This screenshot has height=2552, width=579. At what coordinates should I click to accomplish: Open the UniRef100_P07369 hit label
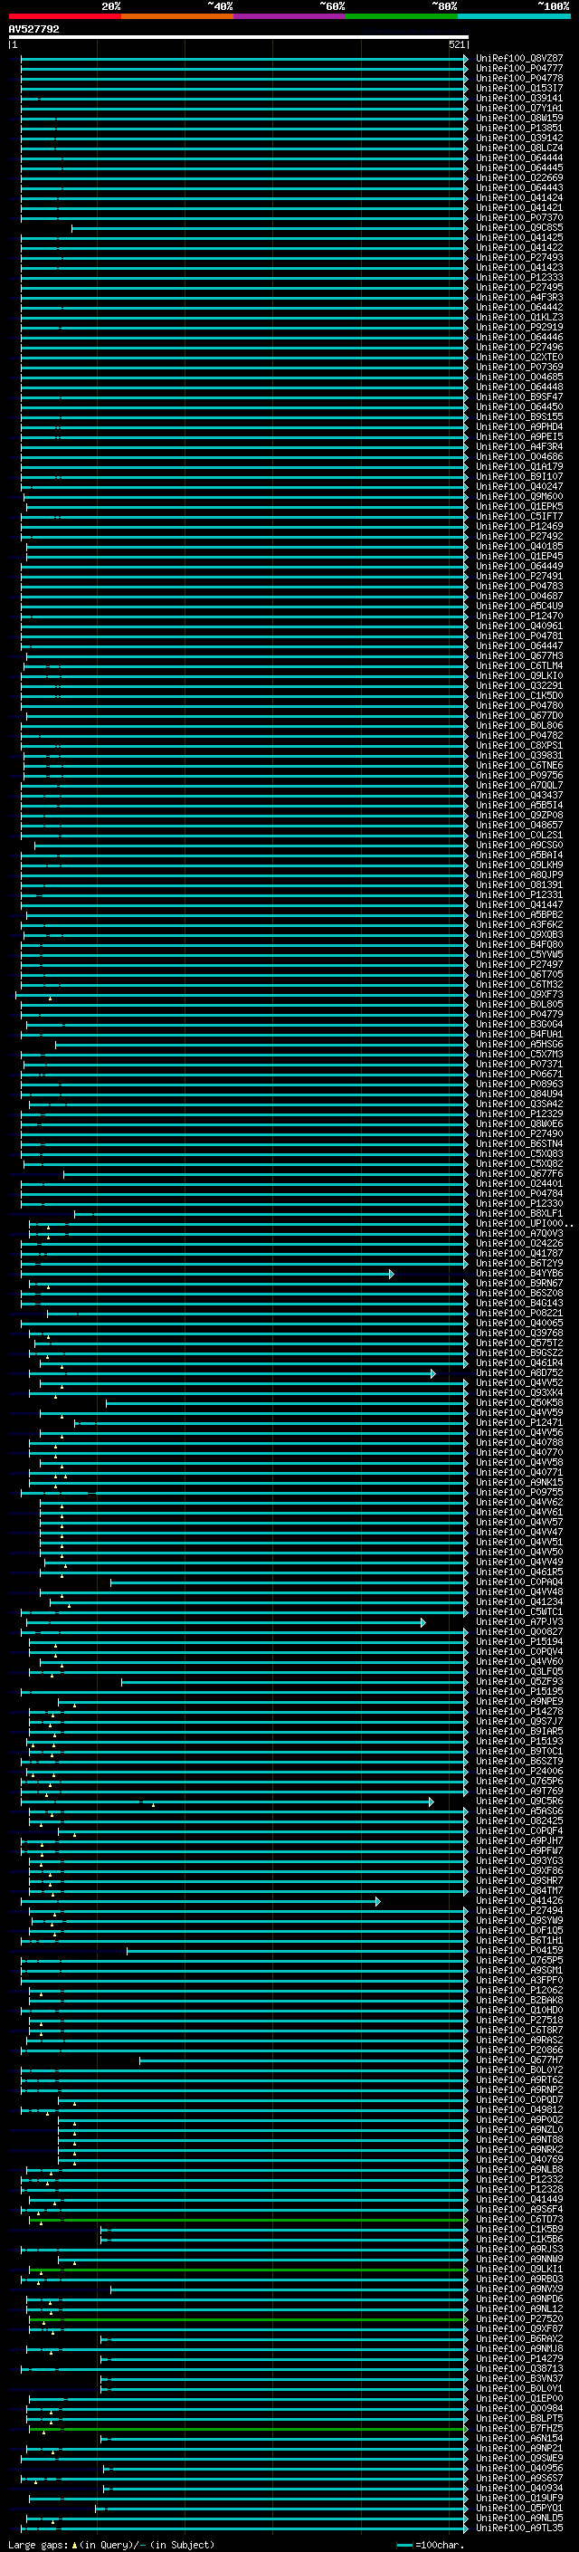pyautogui.click(x=519, y=367)
